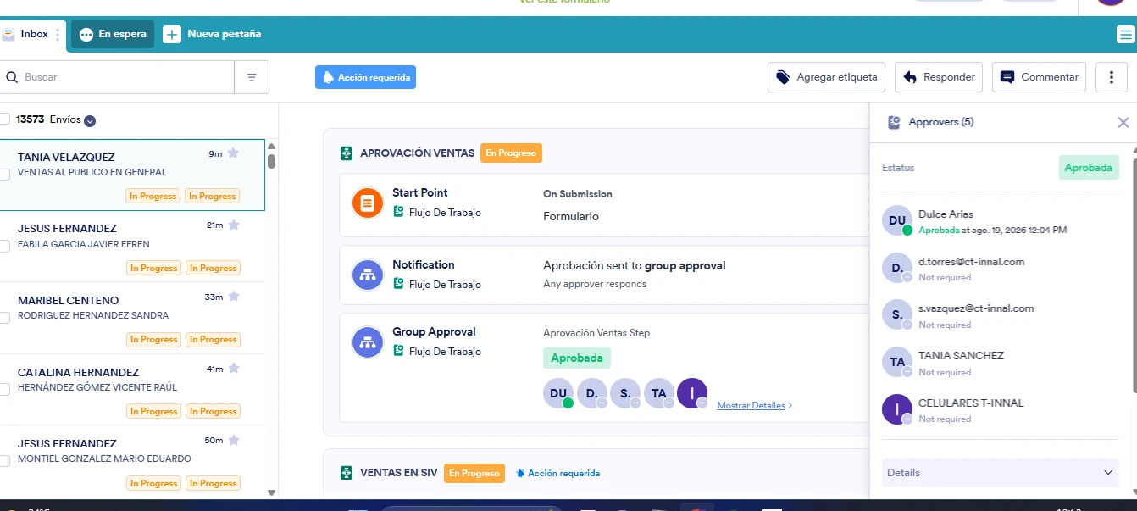Star the TANIA VELAZQUEZ submission
Image resolution: width=1137 pixels, height=511 pixels.
(x=234, y=153)
